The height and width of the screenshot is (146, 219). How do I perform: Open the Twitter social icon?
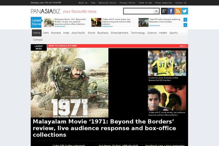click(184, 11)
